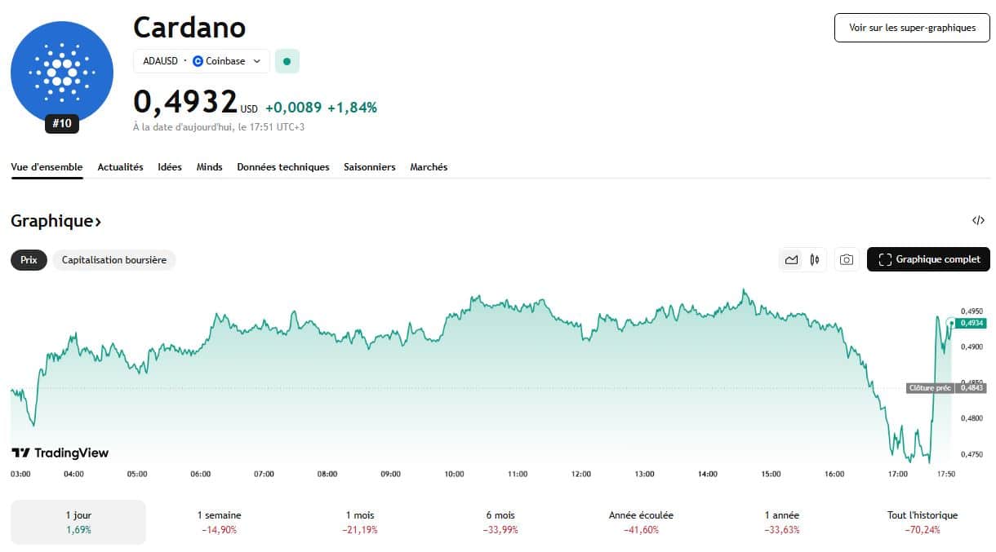The height and width of the screenshot is (552, 996).
Task: Switch chart to candlestick style
Action: [x=814, y=260]
